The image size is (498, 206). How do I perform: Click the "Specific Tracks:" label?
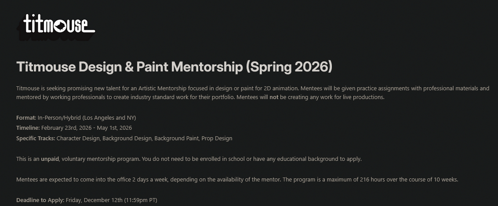36,139
